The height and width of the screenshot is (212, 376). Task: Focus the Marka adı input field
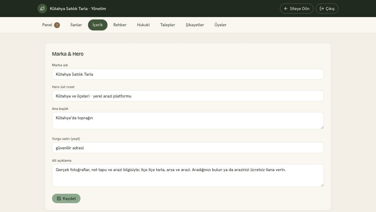click(188, 74)
